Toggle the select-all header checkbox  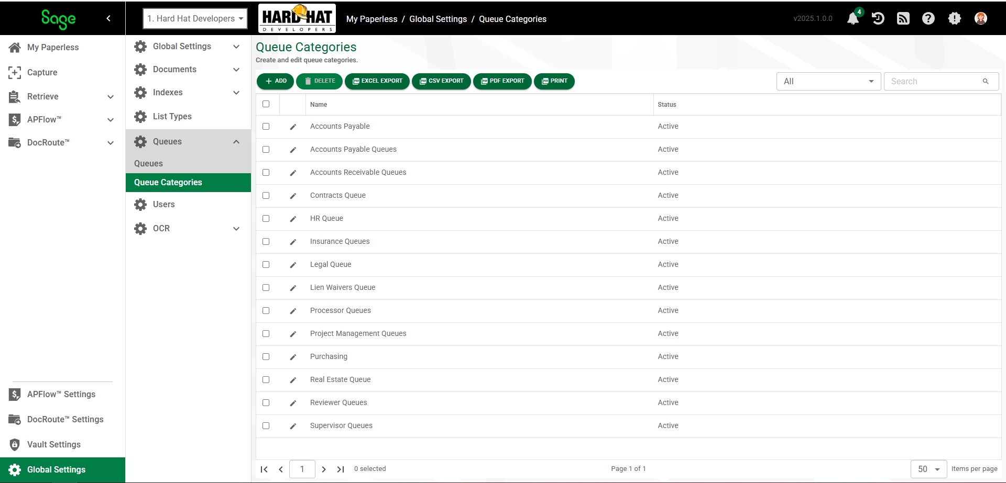[x=266, y=104]
